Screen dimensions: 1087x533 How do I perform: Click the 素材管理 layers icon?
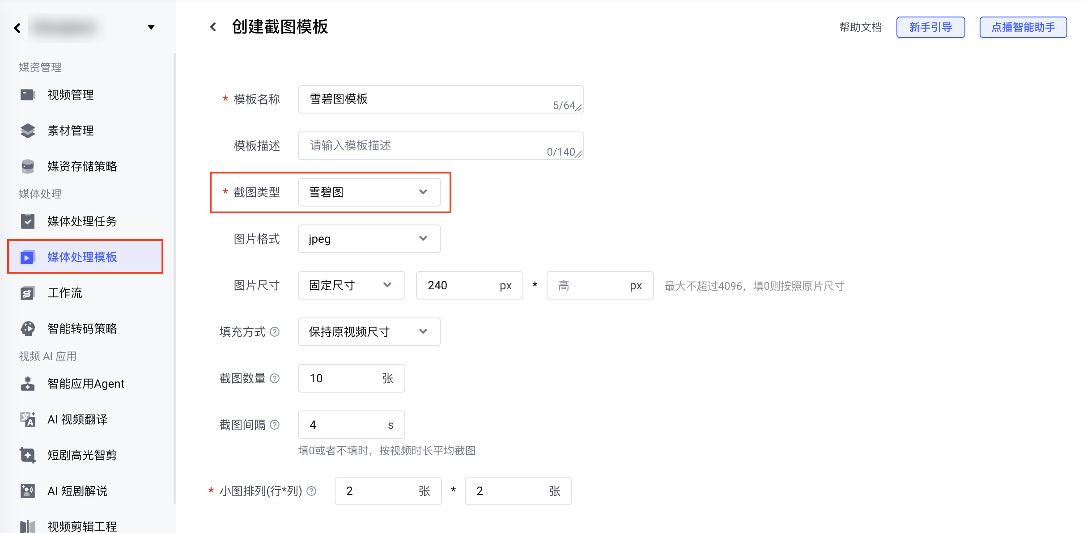[28, 131]
